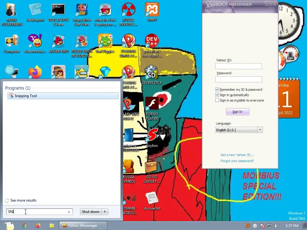Expand the Shut down options arrow

(105, 212)
